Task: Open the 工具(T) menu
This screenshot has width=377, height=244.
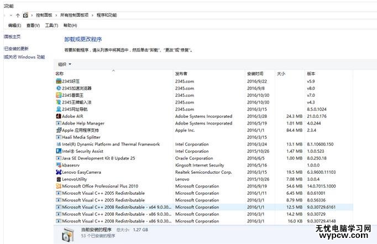Action: [x=52, y=25]
